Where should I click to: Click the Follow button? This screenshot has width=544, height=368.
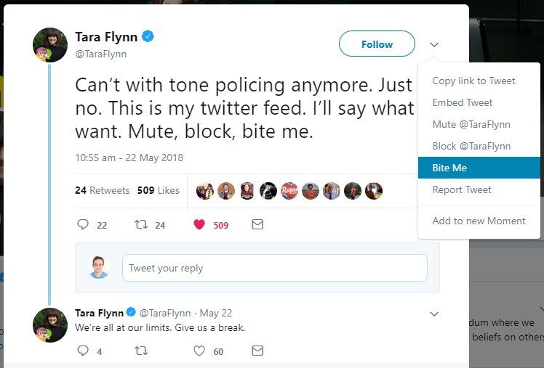pos(377,44)
